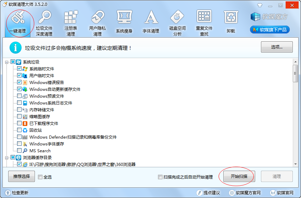Viewport: 301px width, 198px height.
Task: Uncheck Windows自动更新缓存文件 checkbox
Action: coord(19,89)
